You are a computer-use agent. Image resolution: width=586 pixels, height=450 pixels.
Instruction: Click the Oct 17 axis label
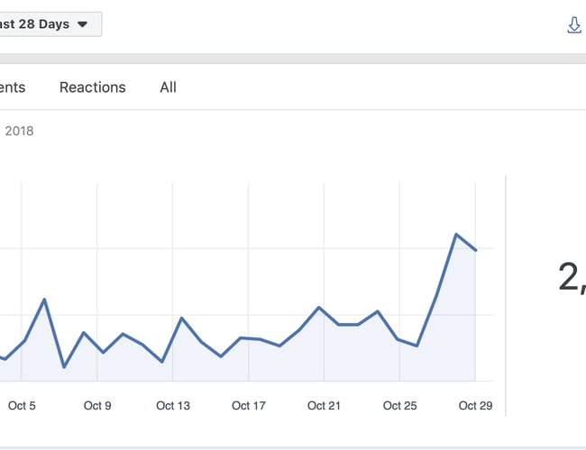[248, 406]
